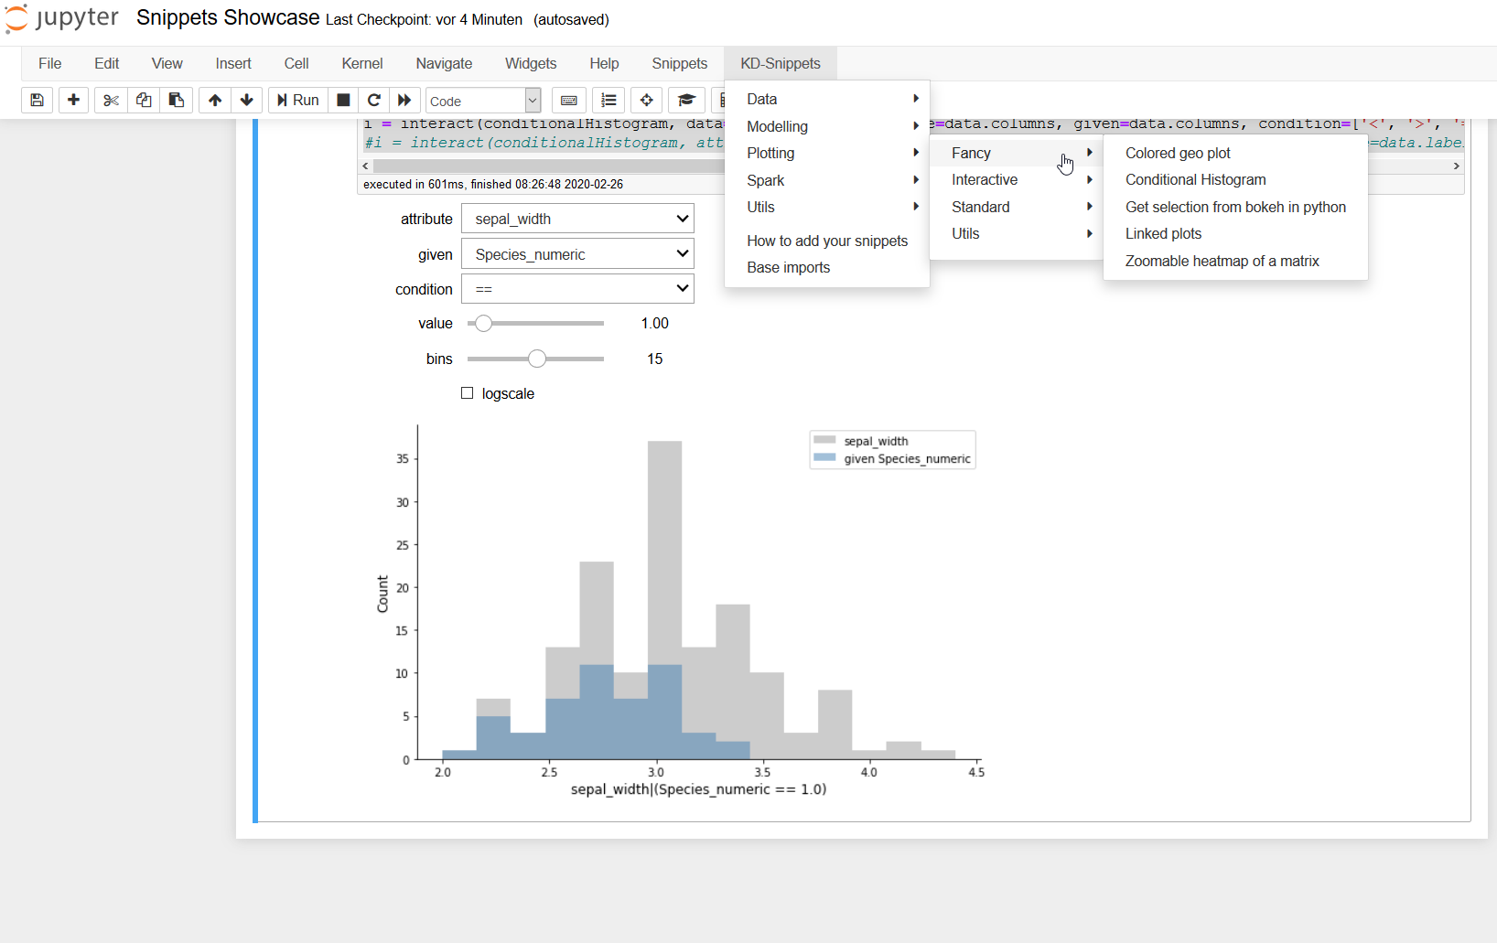Expand the Plotting submenu
The height and width of the screenshot is (943, 1497).
(x=827, y=153)
